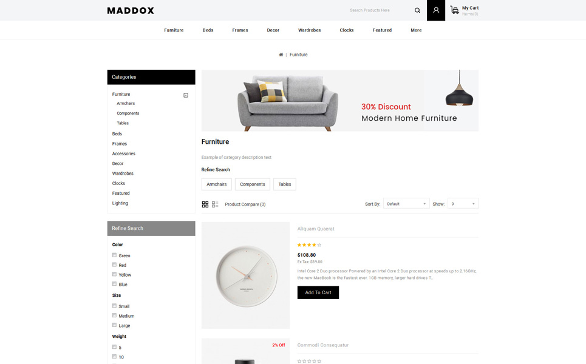Viewport: 586px width, 364px height.
Task: Open the Wardrobes menu item
Action: pyautogui.click(x=310, y=30)
